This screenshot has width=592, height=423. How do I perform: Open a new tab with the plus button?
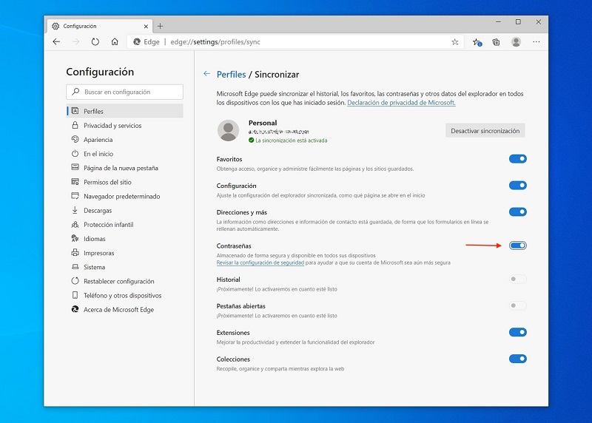pyautogui.click(x=160, y=26)
